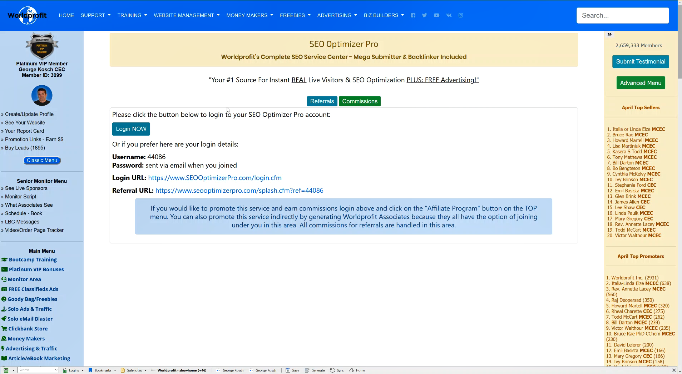
Task: Open Monitor Script link
Action: point(21,197)
